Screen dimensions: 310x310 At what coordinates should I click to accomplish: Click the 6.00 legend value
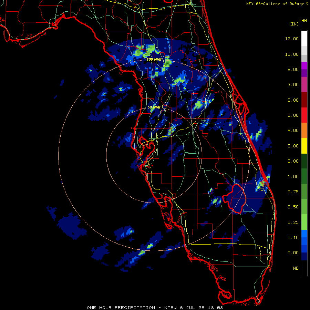[x=293, y=100]
